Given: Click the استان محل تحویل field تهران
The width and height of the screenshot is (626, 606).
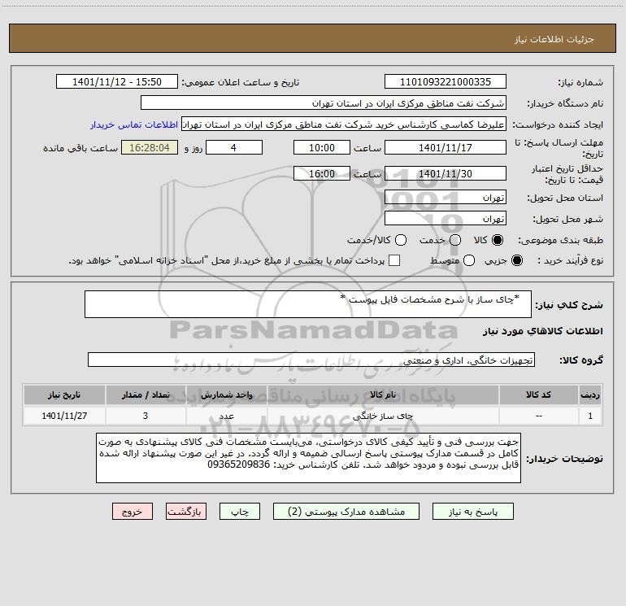Looking at the screenshot, I should tap(446, 198).
